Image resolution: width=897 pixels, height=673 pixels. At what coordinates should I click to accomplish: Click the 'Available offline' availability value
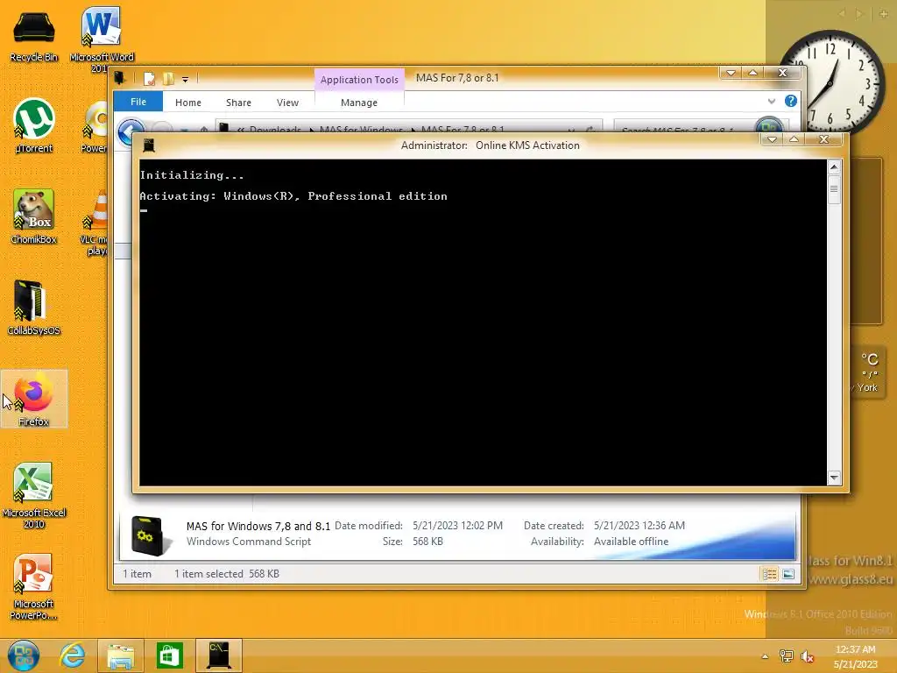[x=631, y=542]
